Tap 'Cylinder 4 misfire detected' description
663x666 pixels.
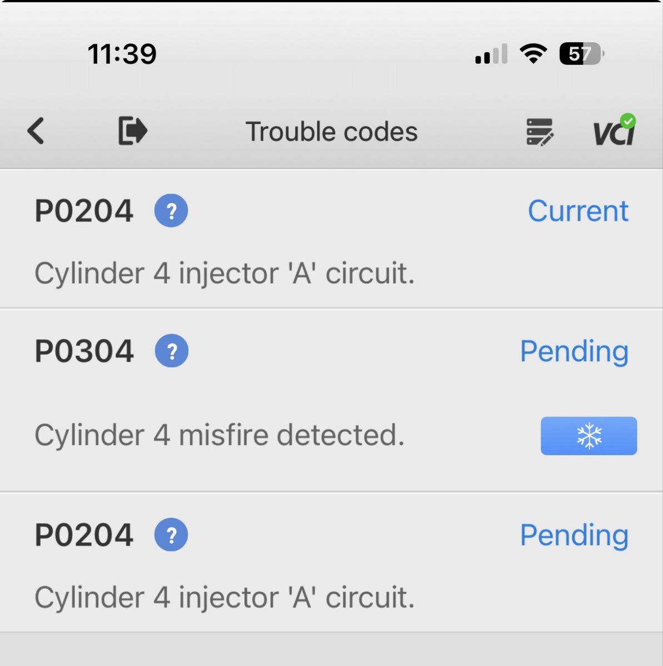point(220,435)
